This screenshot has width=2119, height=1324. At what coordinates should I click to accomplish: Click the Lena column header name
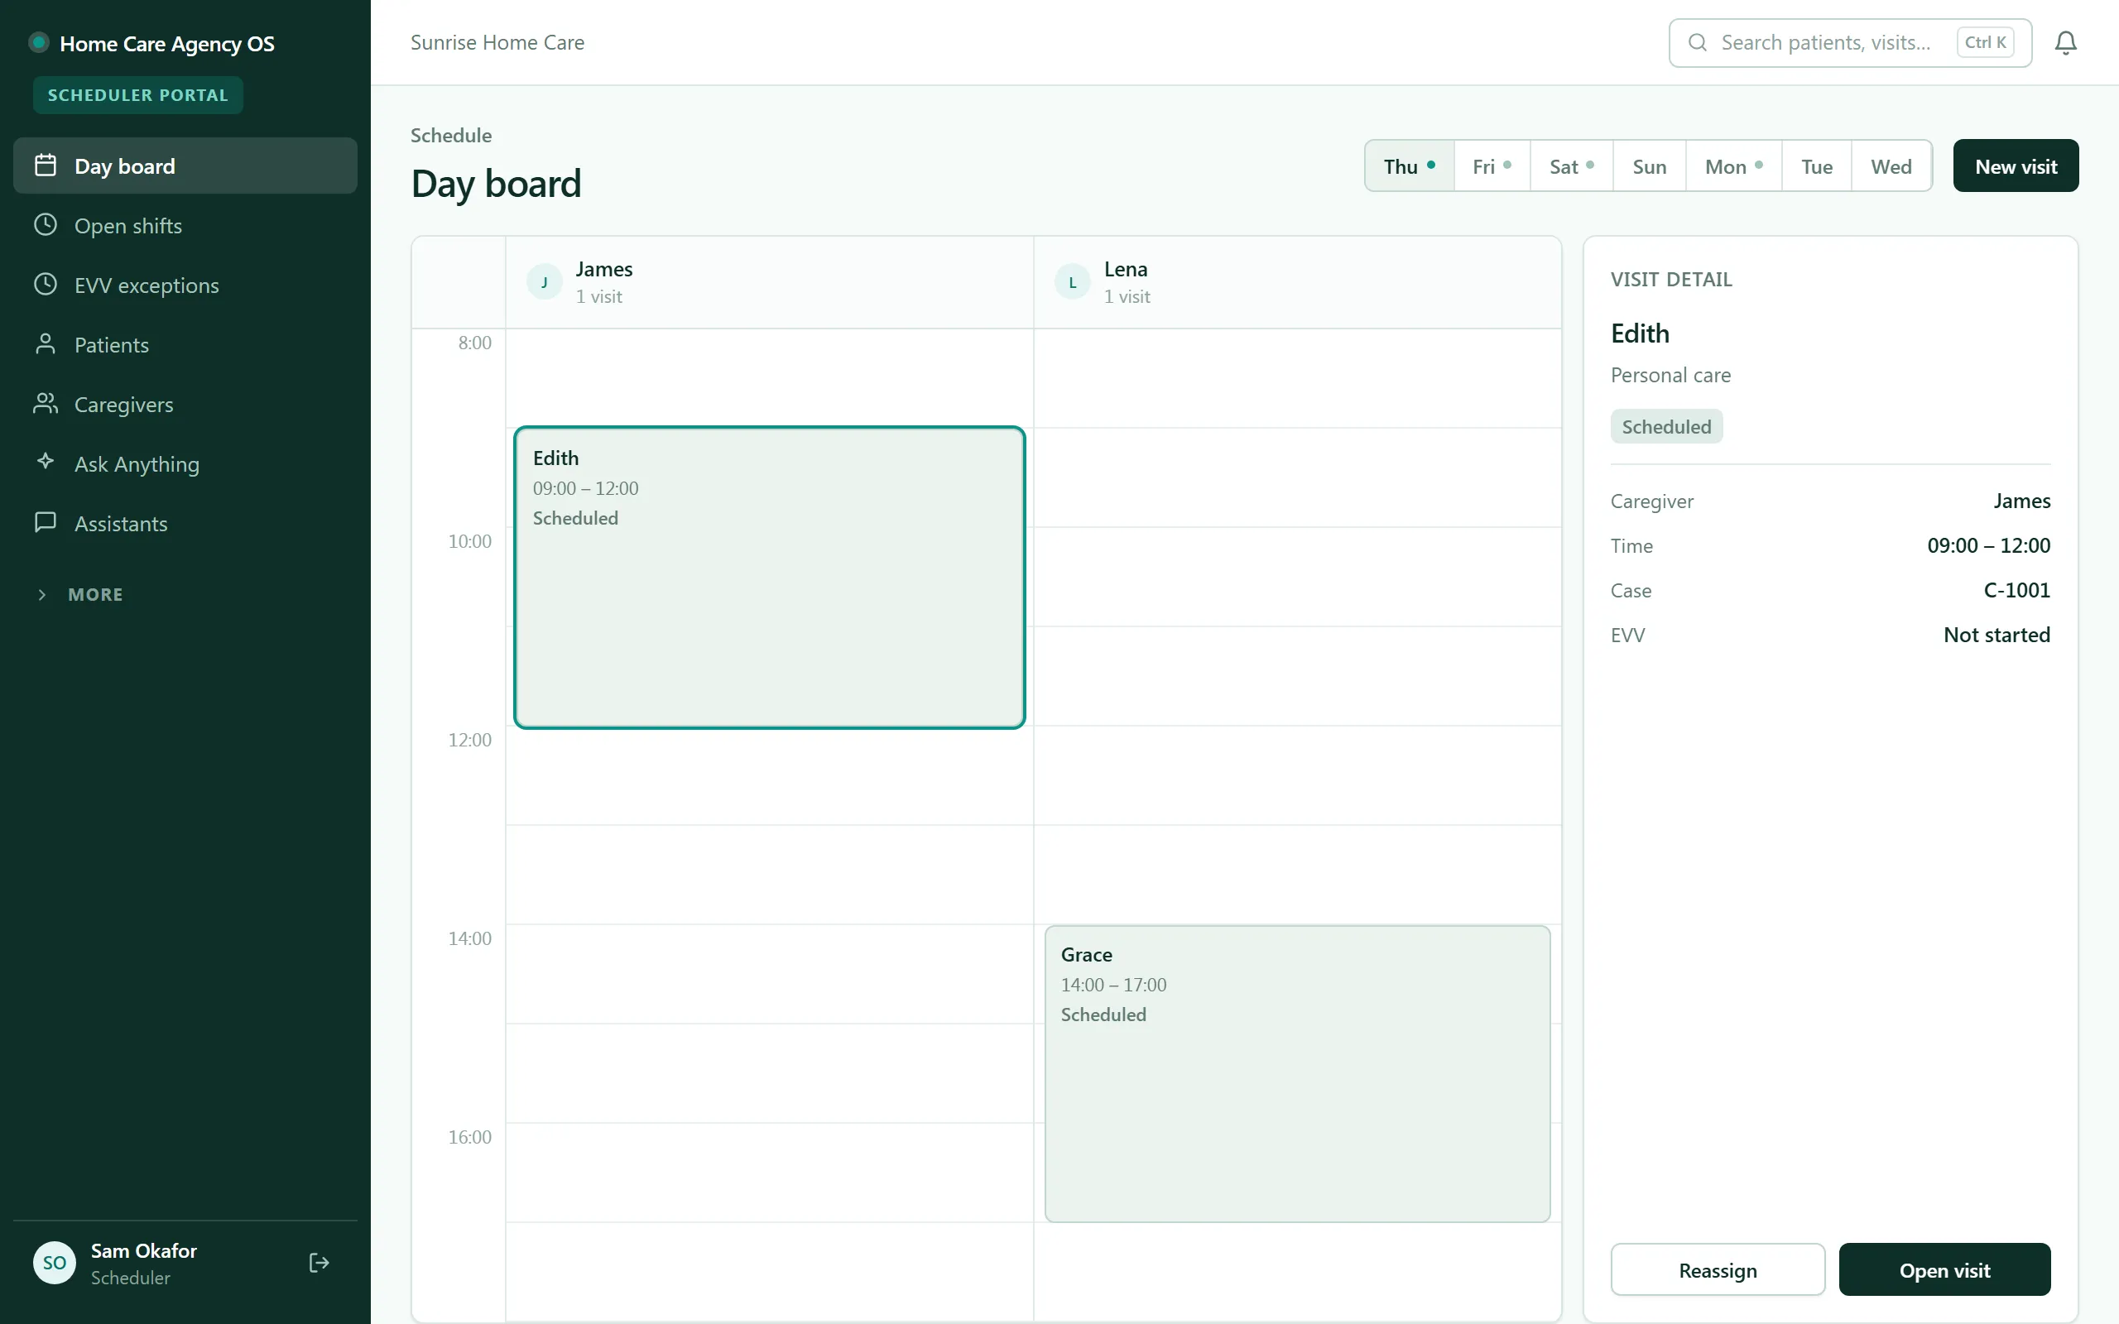click(1125, 269)
